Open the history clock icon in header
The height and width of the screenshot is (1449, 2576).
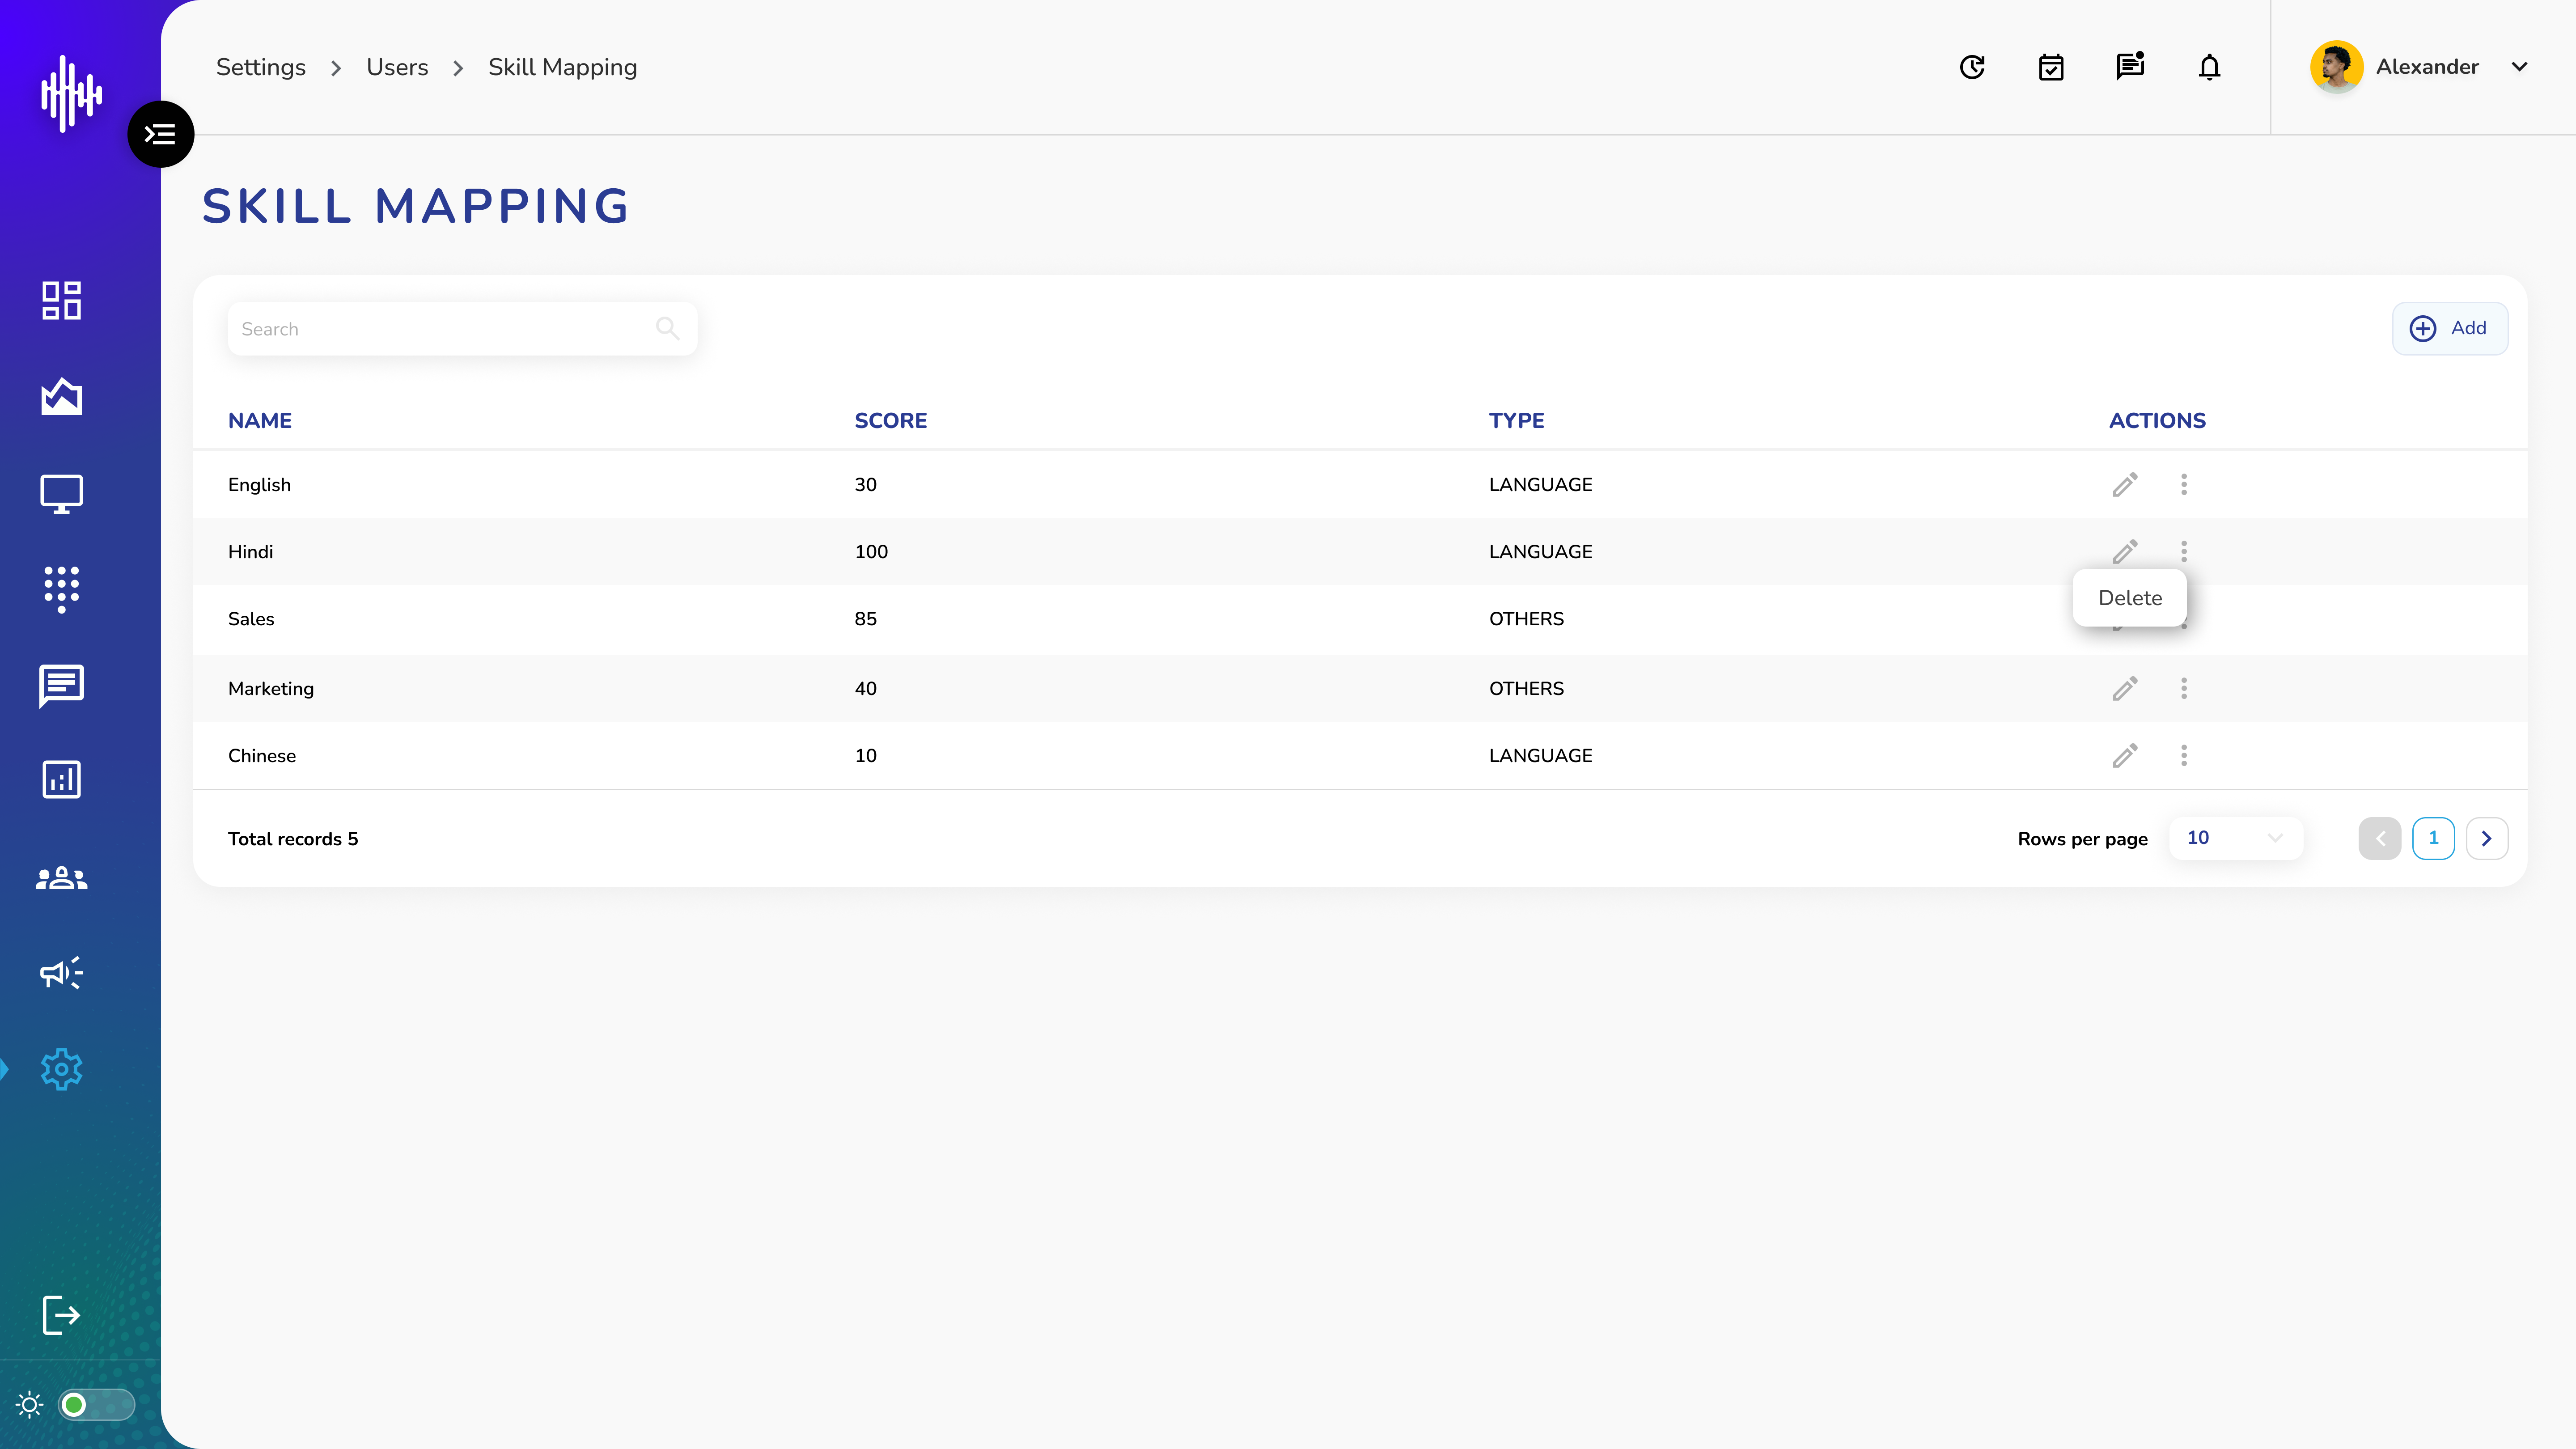[1972, 67]
